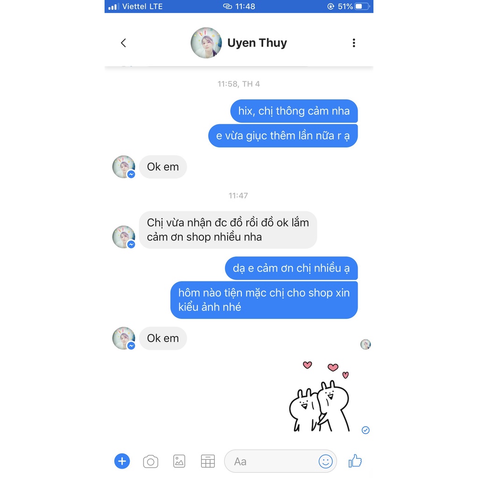The image size is (478, 478).
Task: Tap the 'hôm nào tiện mặc' message bubble
Action: [264, 300]
